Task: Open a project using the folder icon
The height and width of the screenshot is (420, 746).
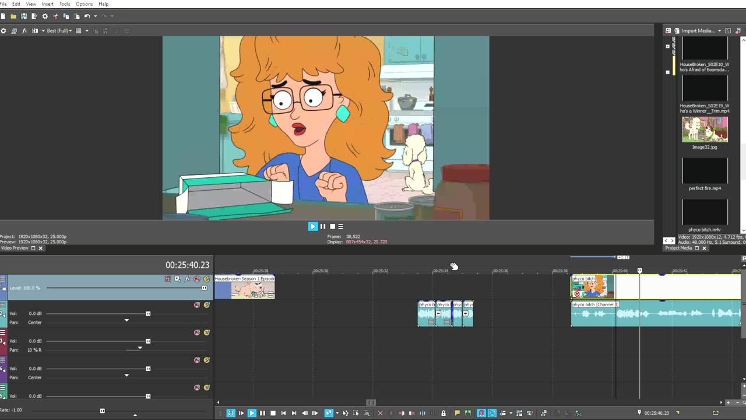Action: pyautogui.click(x=13, y=16)
